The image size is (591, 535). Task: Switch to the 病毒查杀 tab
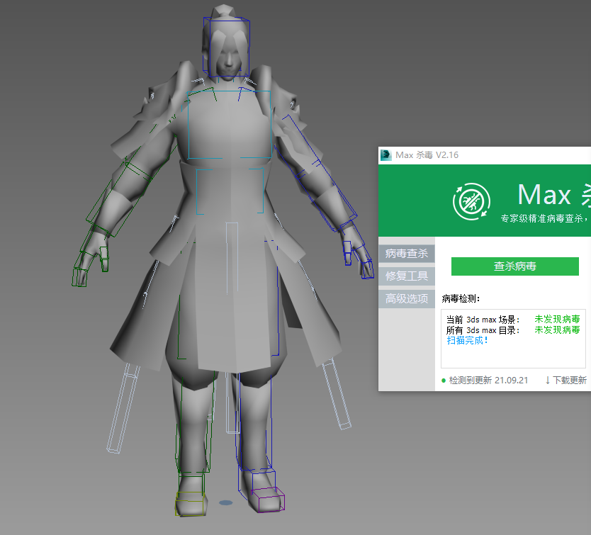tap(406, 253)
